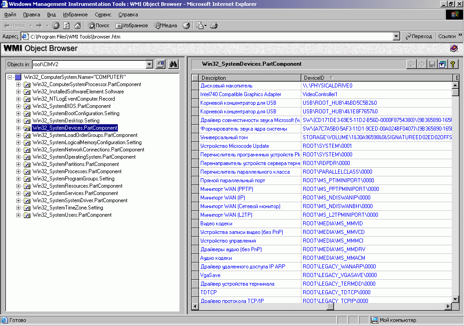Open the Сервис menu

tap(103, 15)
